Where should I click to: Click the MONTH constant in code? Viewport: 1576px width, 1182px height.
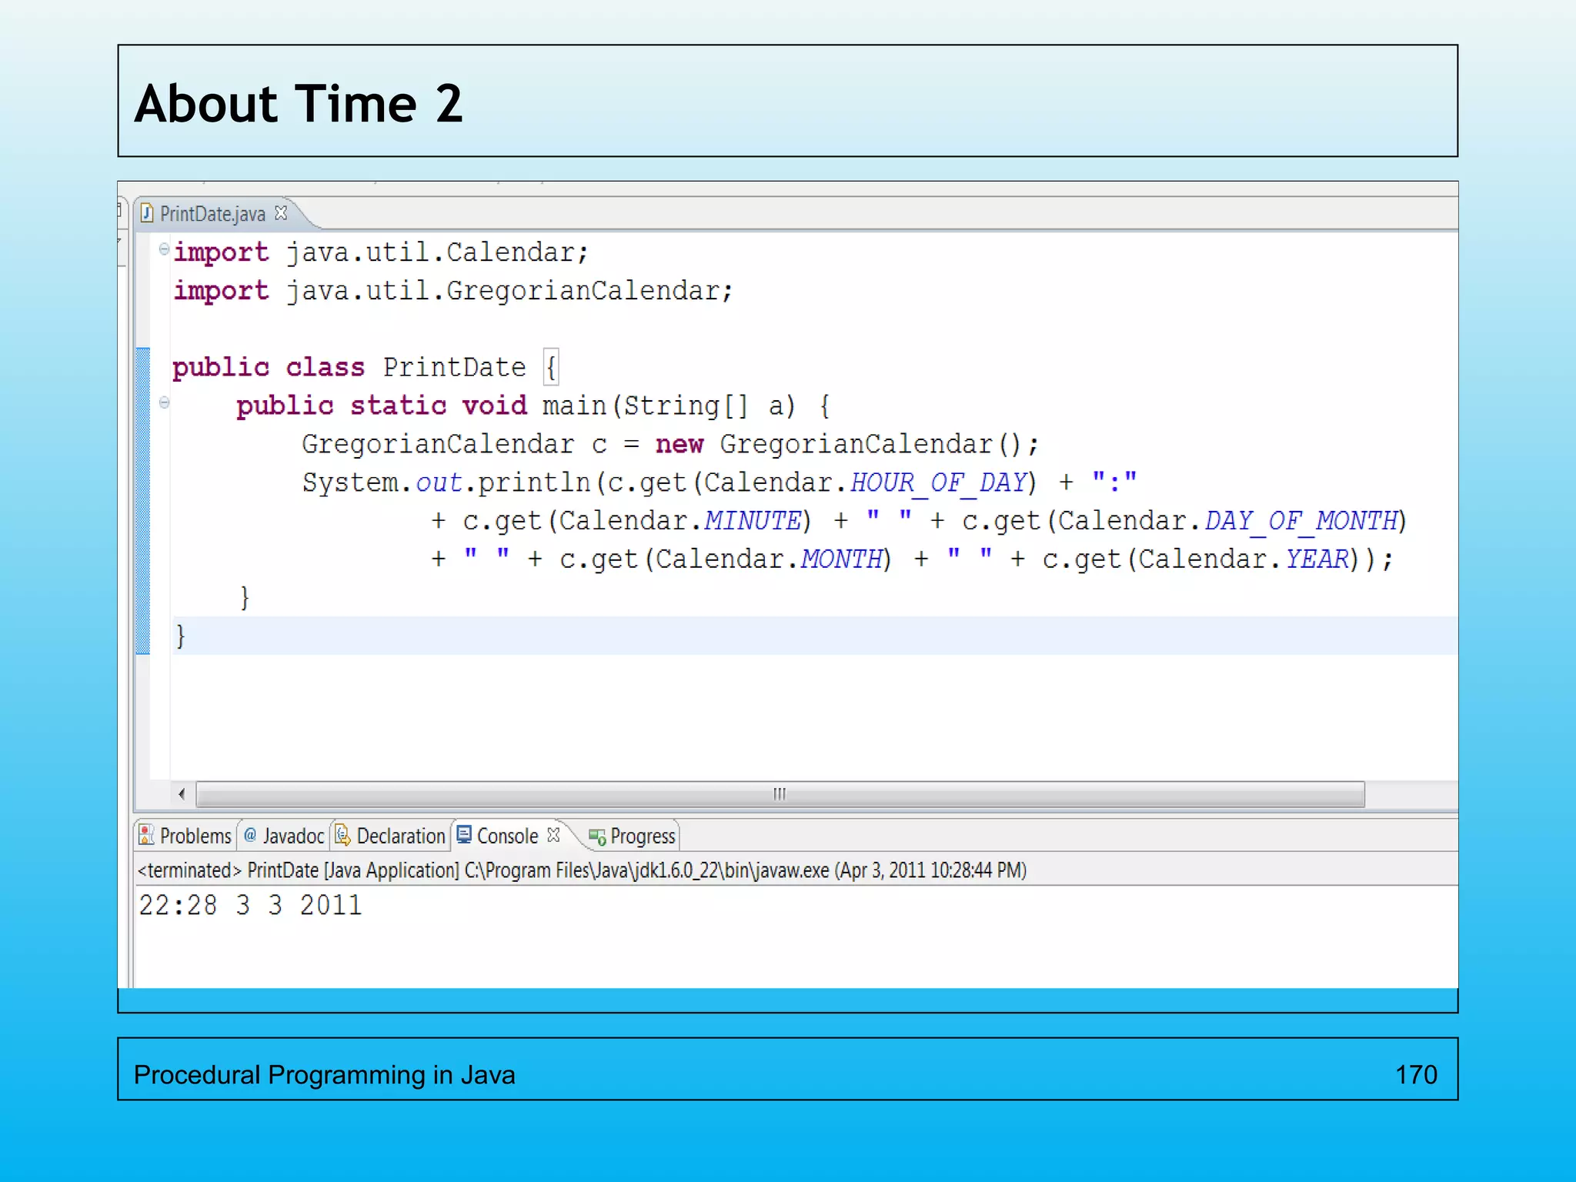[841, 559]
